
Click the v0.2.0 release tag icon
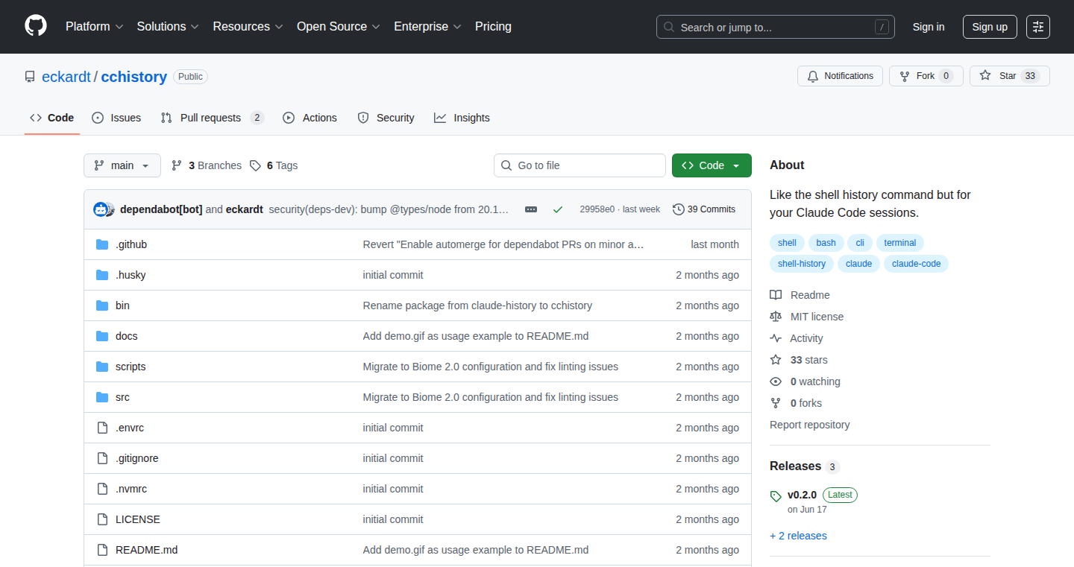pos(776,495)
